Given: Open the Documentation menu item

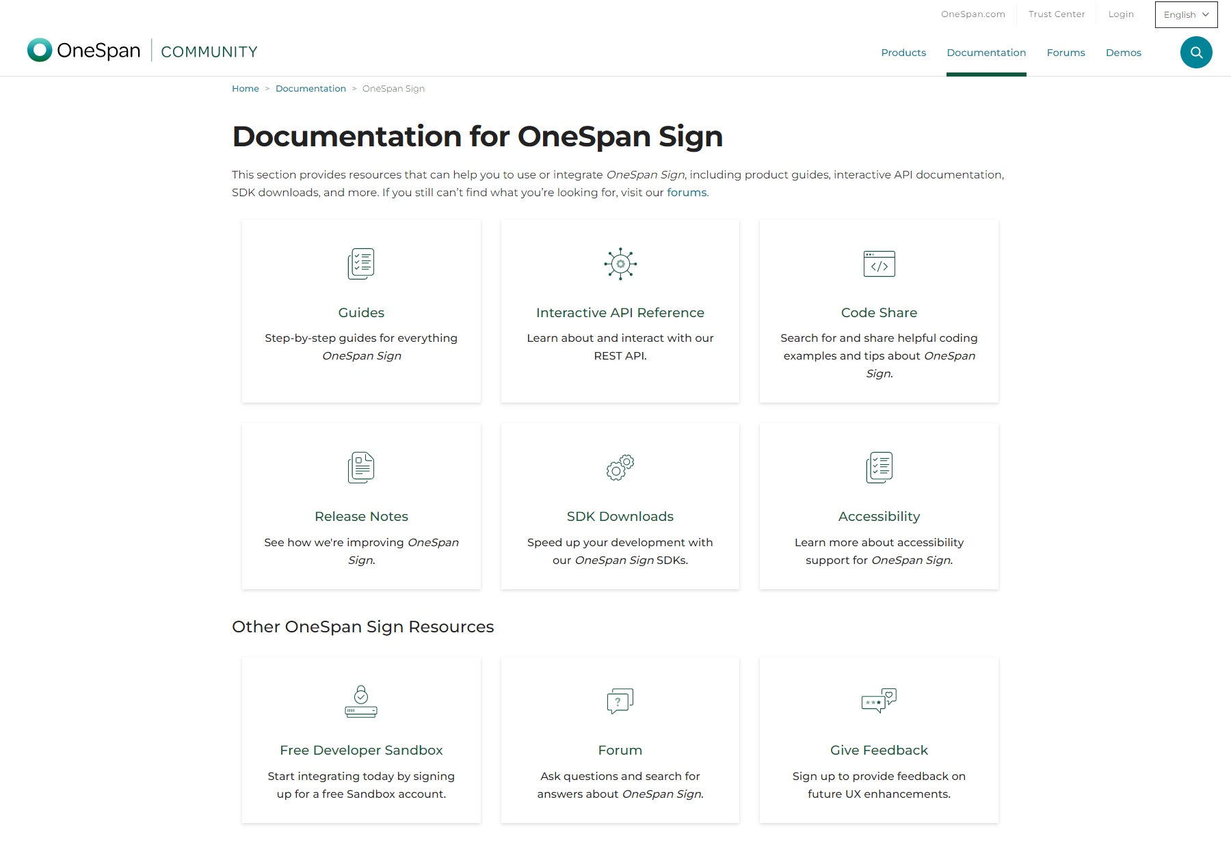Looking at the screenshot, I should (986, 53).
